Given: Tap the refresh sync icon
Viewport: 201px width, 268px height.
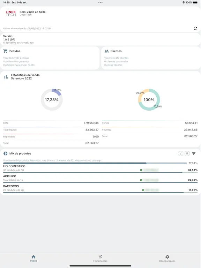Looking at the screenshot, I should [x=195, y=28].
